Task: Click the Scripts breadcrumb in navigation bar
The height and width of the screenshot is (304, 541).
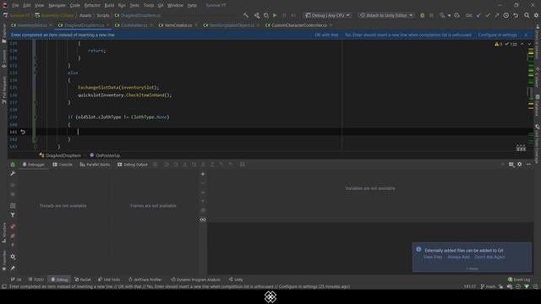Action: coord(103,15)
